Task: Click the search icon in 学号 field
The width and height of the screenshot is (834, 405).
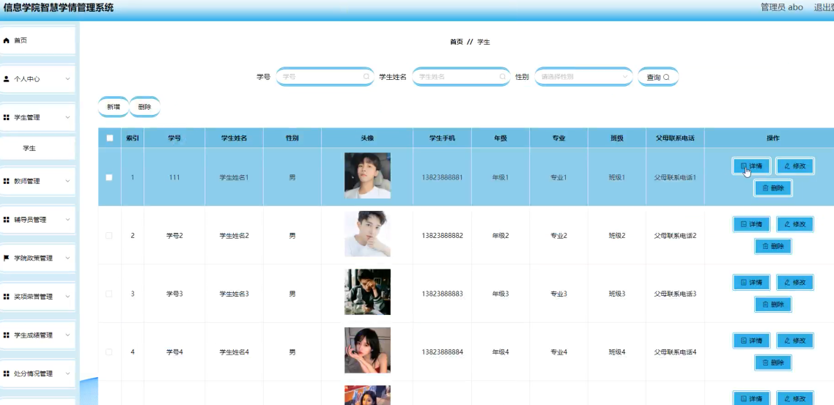Action: pos(366,77)
